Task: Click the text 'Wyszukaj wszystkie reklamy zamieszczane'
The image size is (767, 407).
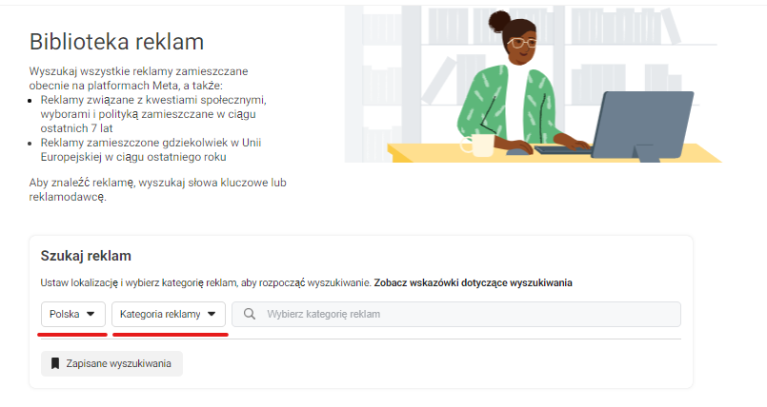Action: coord(138,71)
